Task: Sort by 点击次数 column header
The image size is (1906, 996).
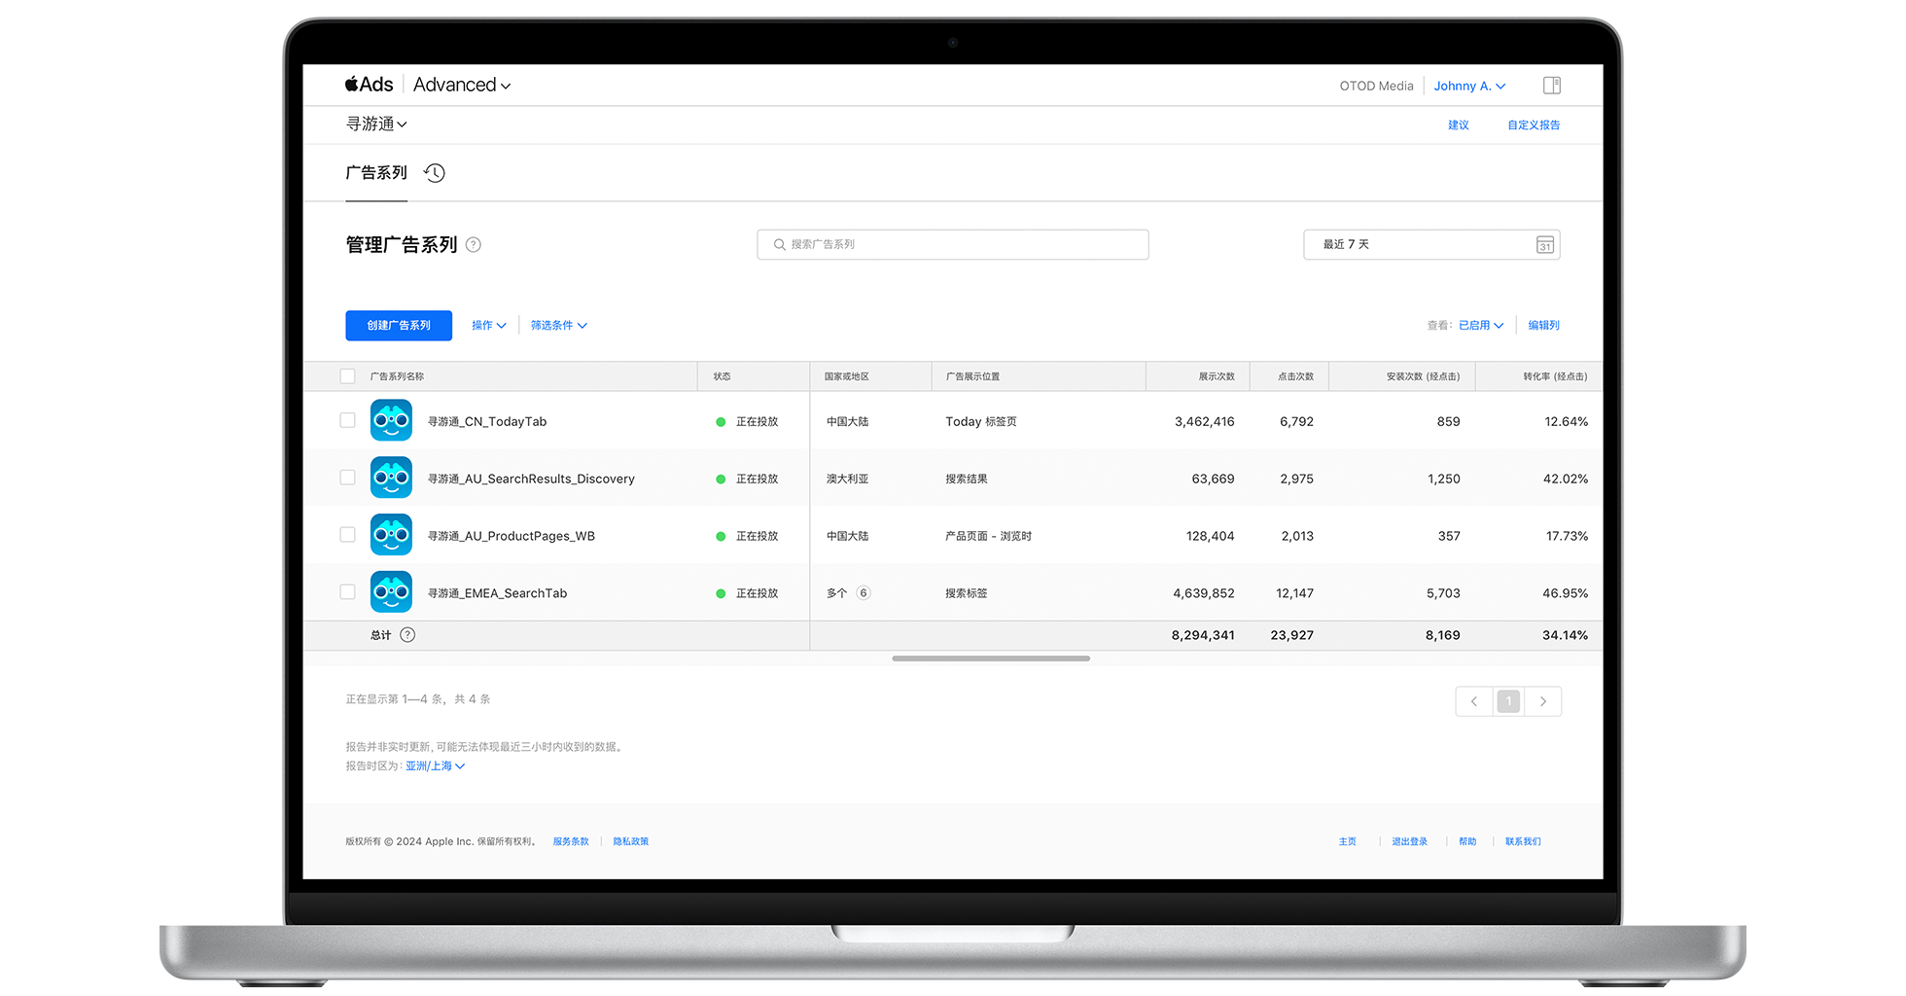Action: click(x=1295, y=376)
